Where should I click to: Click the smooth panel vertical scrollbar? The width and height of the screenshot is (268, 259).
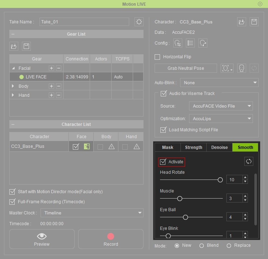tap(255, 199)
